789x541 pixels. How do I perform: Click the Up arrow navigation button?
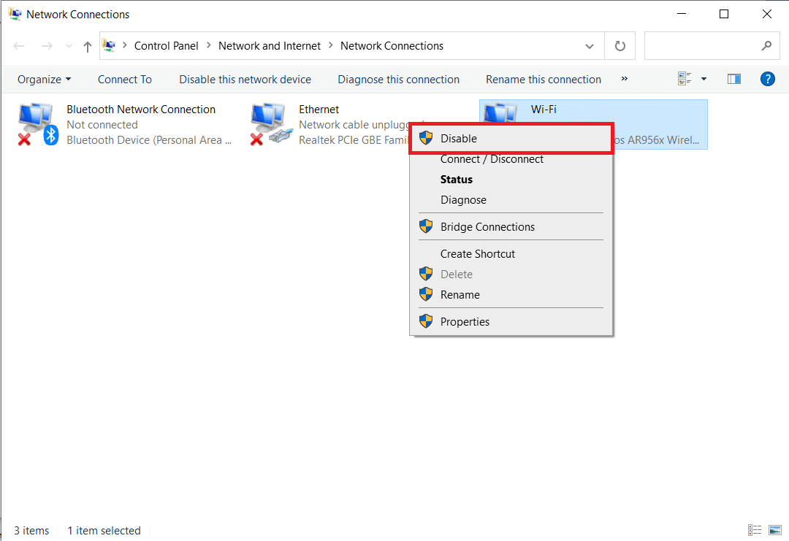pos(88,46)
